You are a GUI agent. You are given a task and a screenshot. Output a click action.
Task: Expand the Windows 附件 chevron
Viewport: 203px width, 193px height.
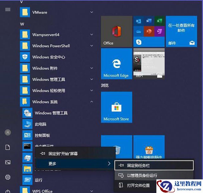tap(92, 68)
